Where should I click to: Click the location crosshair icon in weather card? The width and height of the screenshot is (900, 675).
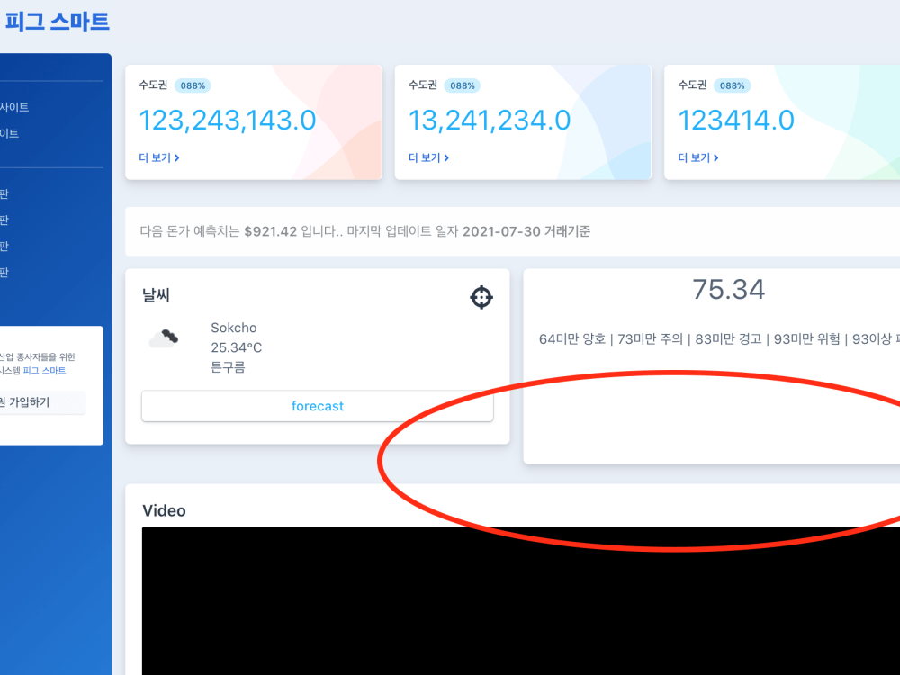[x=481, y=297]
